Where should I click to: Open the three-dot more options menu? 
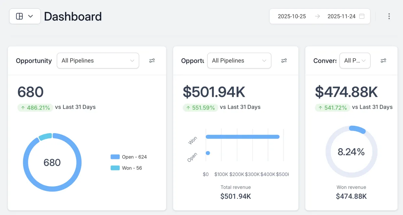point(389,16)
